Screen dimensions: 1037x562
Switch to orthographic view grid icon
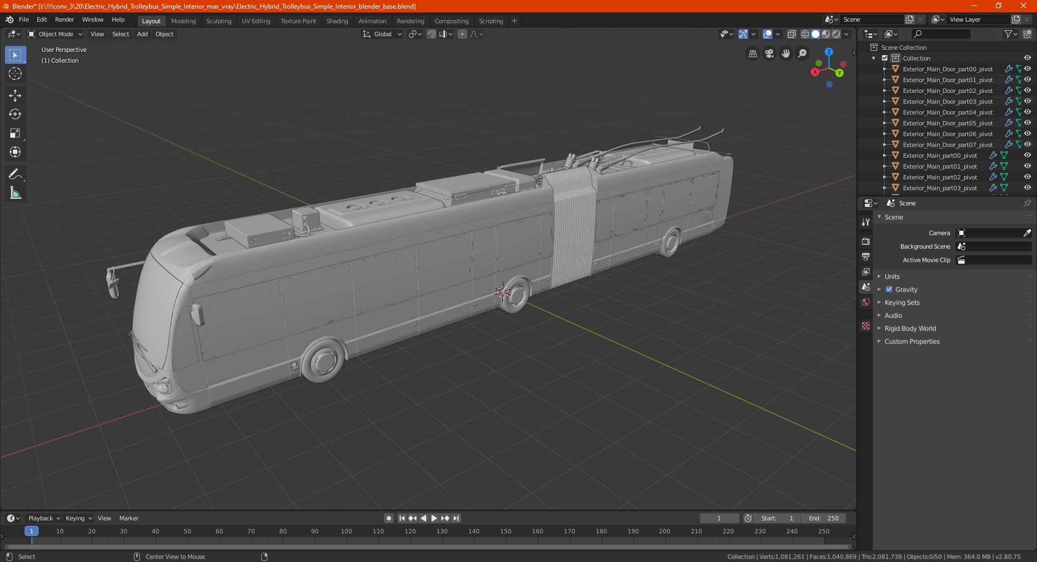pyautogui.click(x=752, y=53)
